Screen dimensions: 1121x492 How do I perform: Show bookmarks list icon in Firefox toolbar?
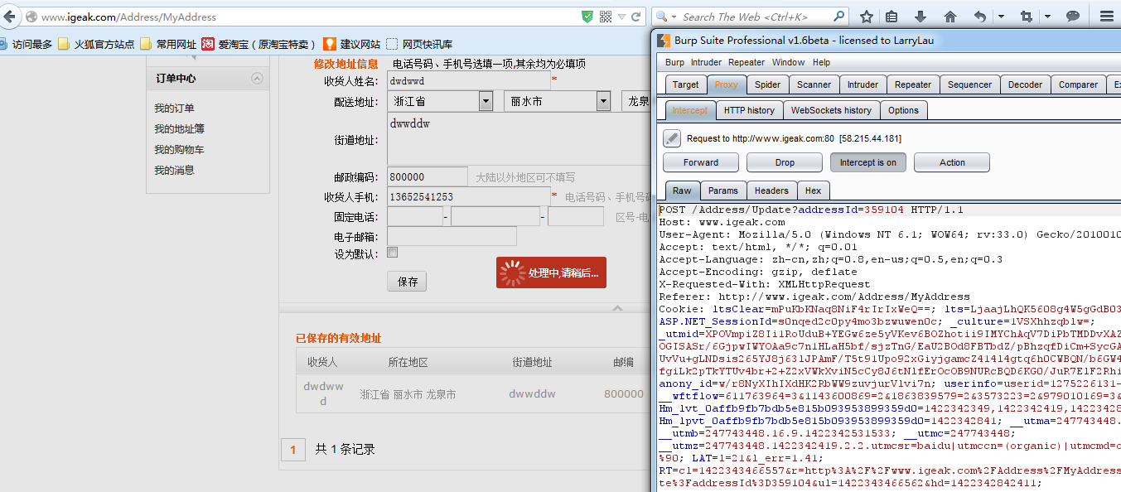tap(891, 17)
